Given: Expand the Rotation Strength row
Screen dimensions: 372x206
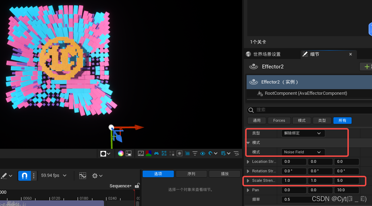Looking at the screenshot, I should pos(248,171).
